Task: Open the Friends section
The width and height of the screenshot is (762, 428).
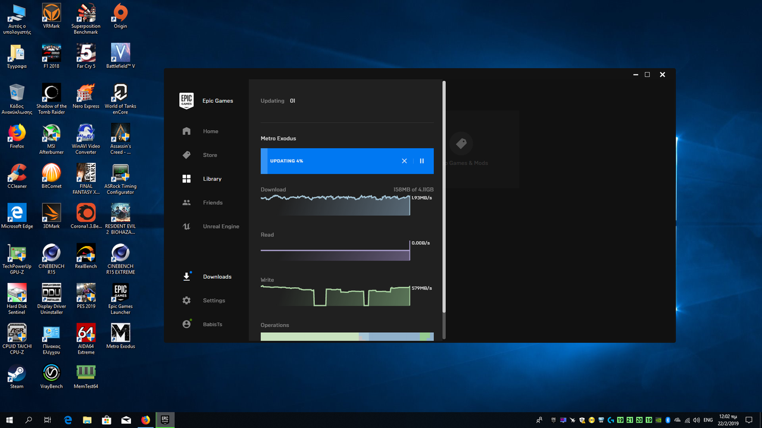Action: coord(213,203)
